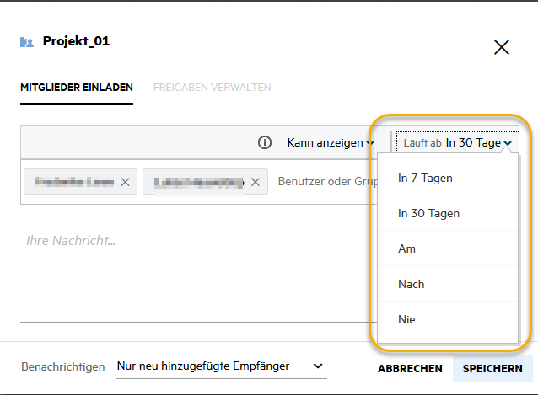Click the Speichern button
Image resolution: width=538 pixels, height=395 pixels.
click(492, 368)
